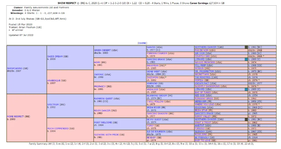
Task: Select GLOWING WITH PRIDE (GB) ancestor
Action: (x=106, y=135)
